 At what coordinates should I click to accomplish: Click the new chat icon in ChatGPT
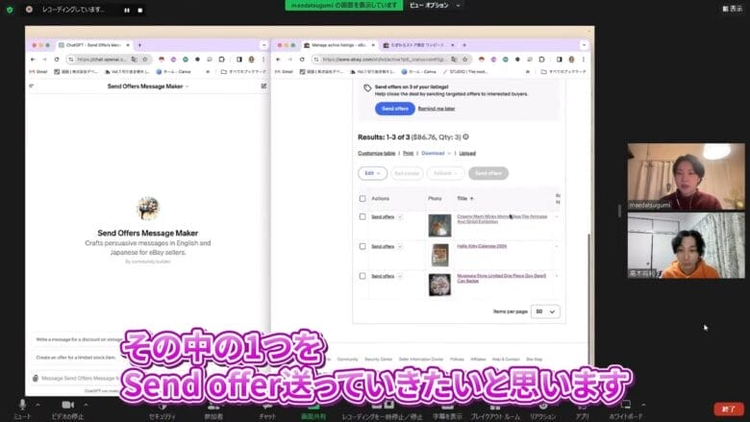[x=263, y=86]
